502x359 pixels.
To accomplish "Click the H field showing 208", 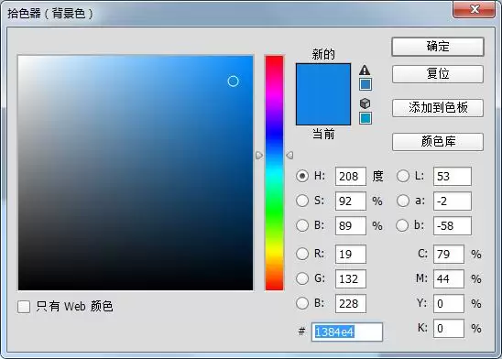I will [x=351, y=177].
